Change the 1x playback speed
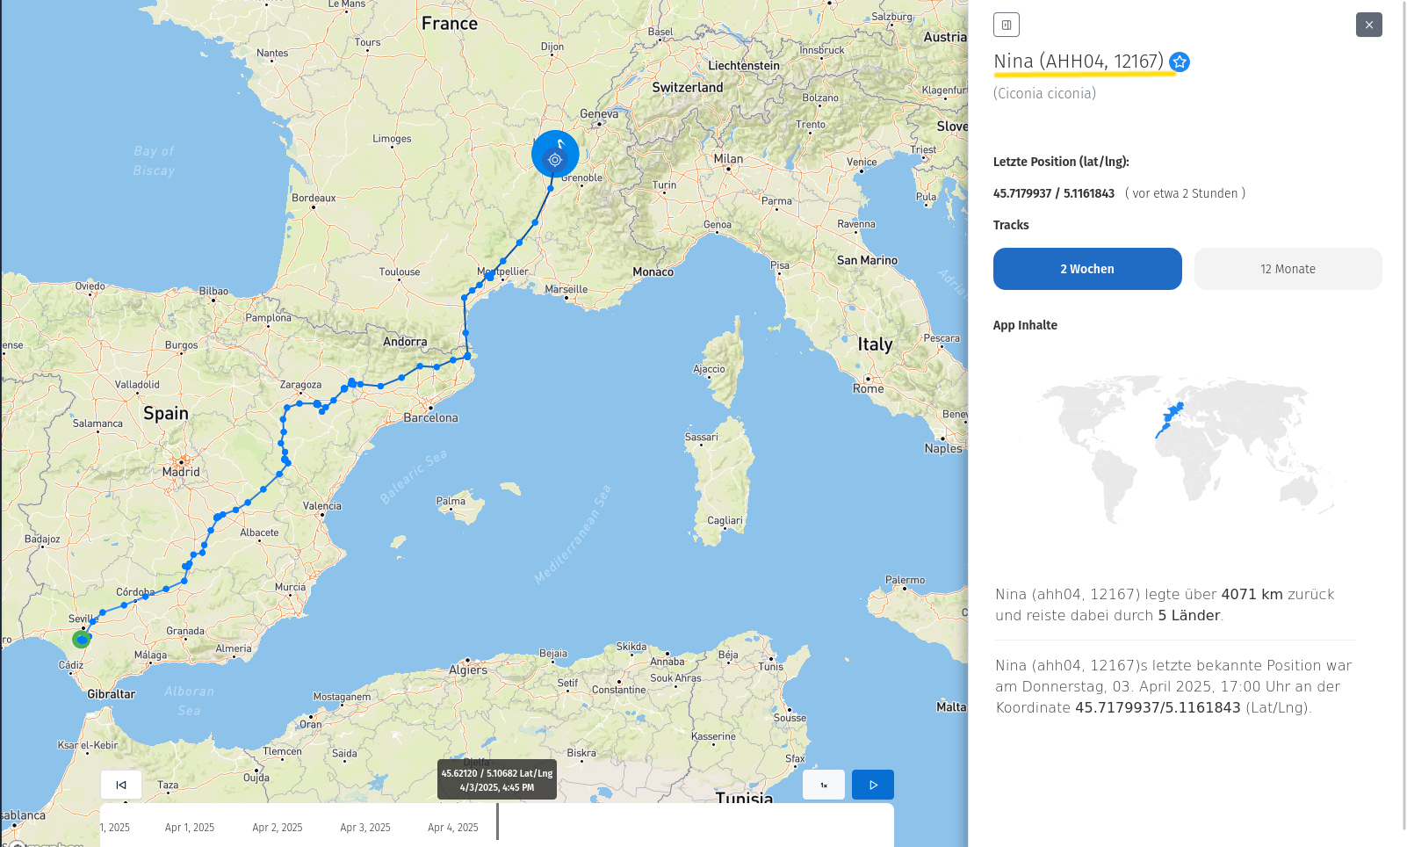 point(824,785)
